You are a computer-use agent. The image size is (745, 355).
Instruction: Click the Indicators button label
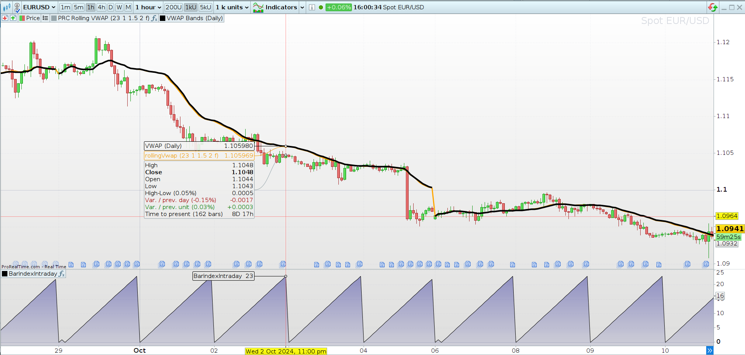[x=281, y=7]
